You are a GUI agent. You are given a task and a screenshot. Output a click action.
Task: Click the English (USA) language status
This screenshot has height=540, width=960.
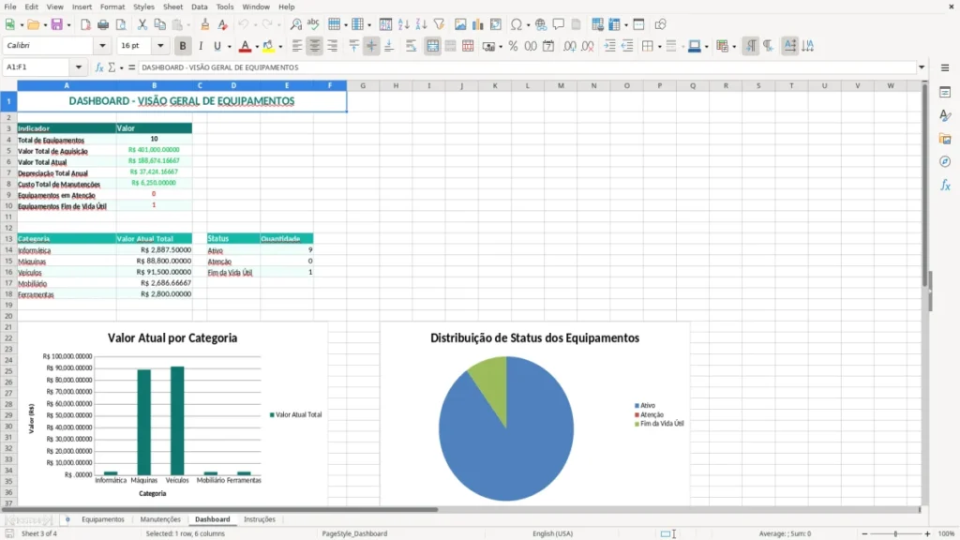[x=552, y=533]
